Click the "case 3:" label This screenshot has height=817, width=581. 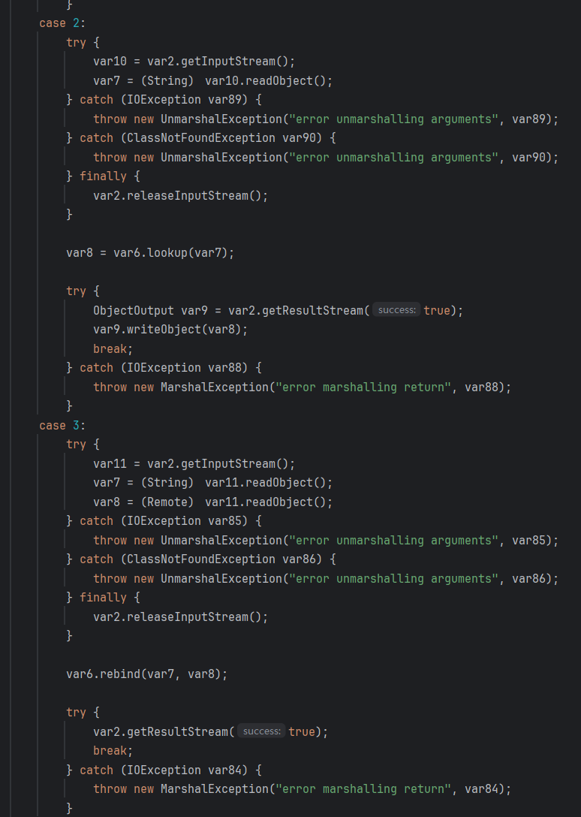[56, 426]
